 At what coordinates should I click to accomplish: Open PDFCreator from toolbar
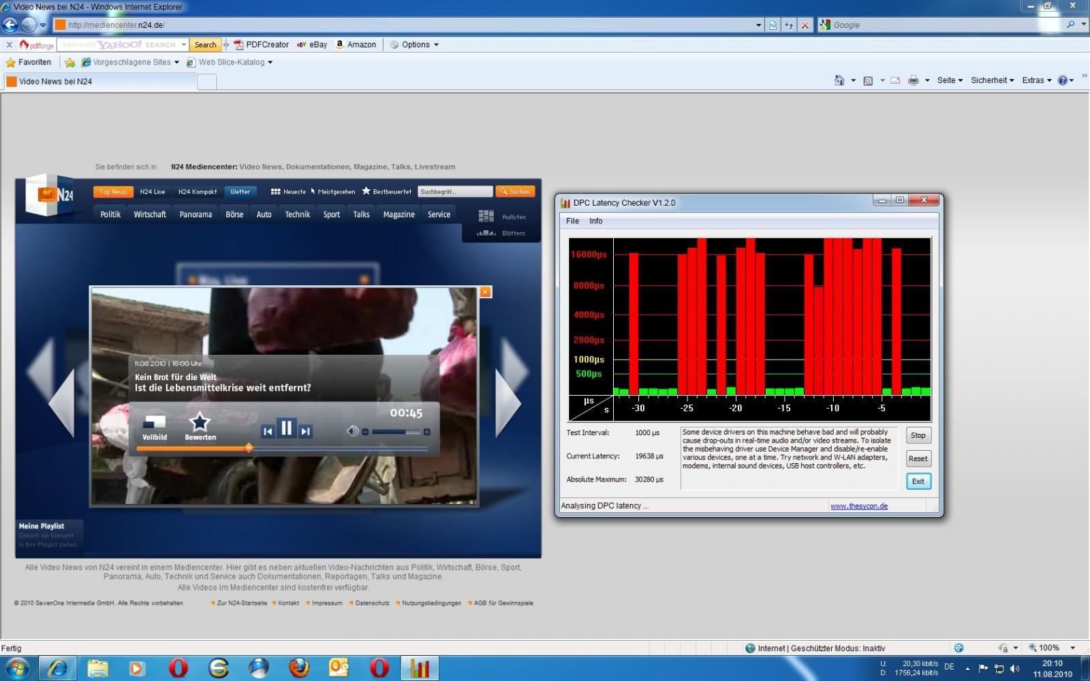[x=262, y=45]
